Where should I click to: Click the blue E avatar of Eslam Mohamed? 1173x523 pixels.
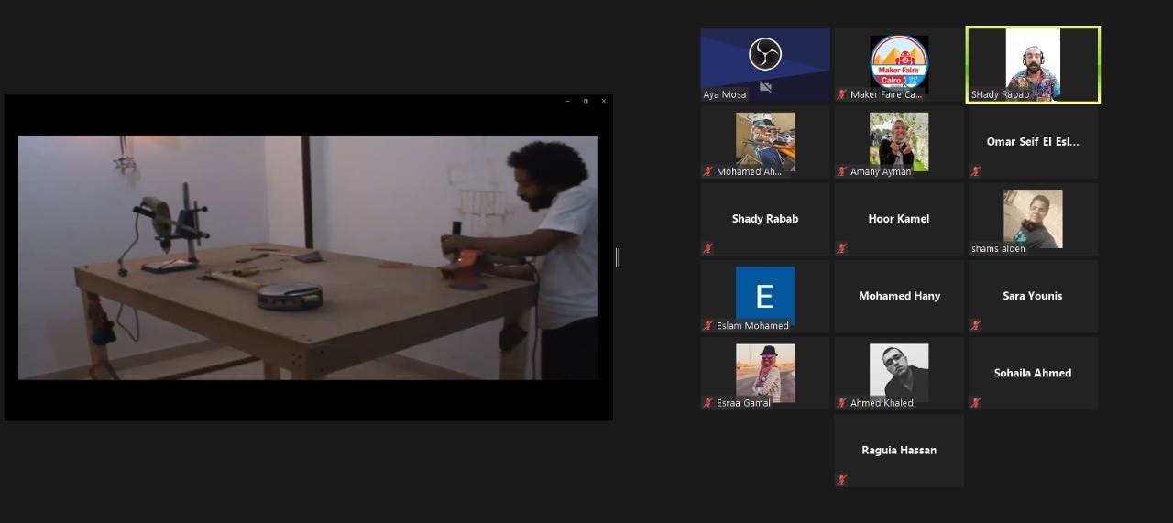coord(764,295)
